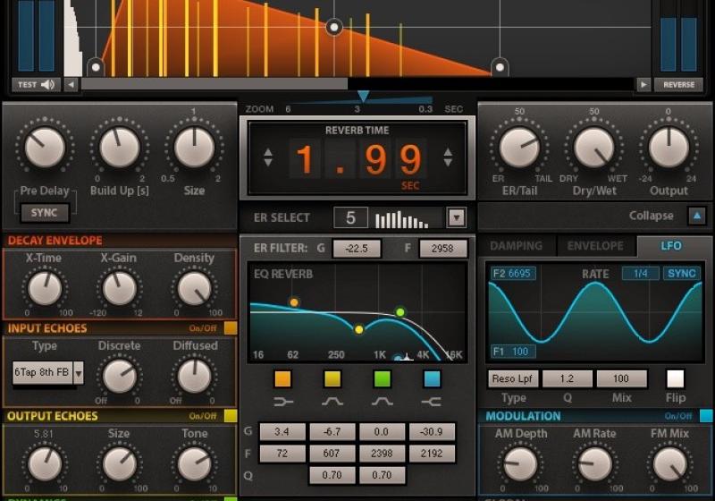Enable the LFO Flip checkbox
The height and width of the screenshot is (501, 715).
click(676, 378)
